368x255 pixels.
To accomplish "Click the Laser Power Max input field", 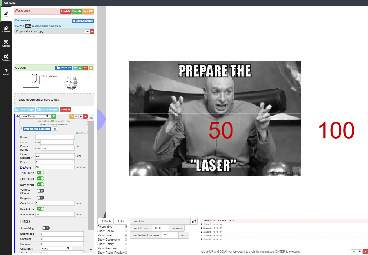I will pyautogui.click(x=58, y=148).
